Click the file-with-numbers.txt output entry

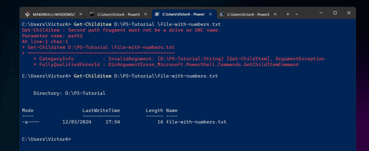[x=196, y=122]
